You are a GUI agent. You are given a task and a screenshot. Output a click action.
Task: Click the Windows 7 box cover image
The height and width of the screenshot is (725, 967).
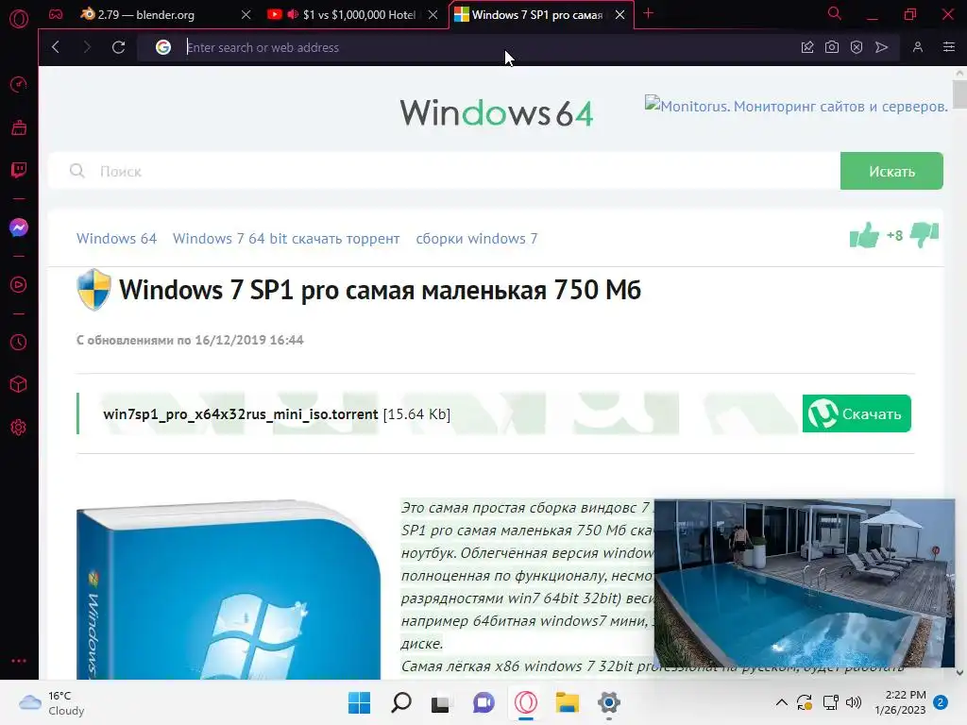pos(229,590)
